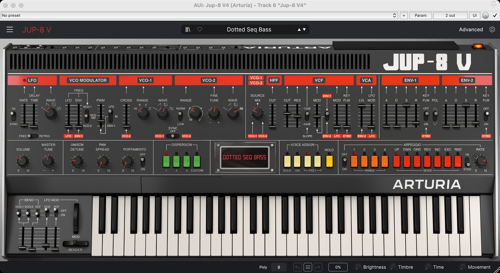Select the SOLO voice assign button

(x=287, y=161)
